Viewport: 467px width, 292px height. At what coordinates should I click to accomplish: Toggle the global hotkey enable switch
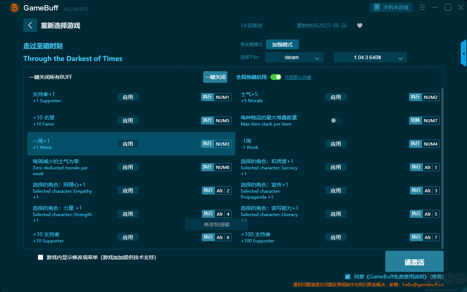pyautogui.click(x=276, y=77)
